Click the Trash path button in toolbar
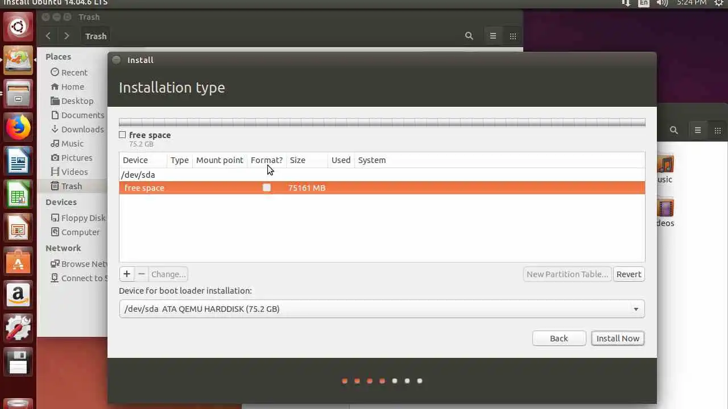The height and width of the screenshot is (409, 728). pos(96,36)
